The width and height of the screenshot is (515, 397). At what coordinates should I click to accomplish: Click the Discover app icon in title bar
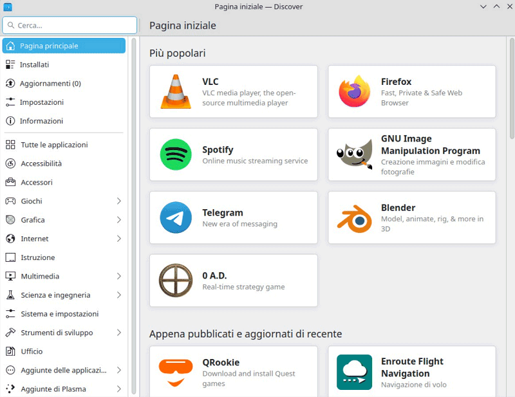(x=8, y=6)
